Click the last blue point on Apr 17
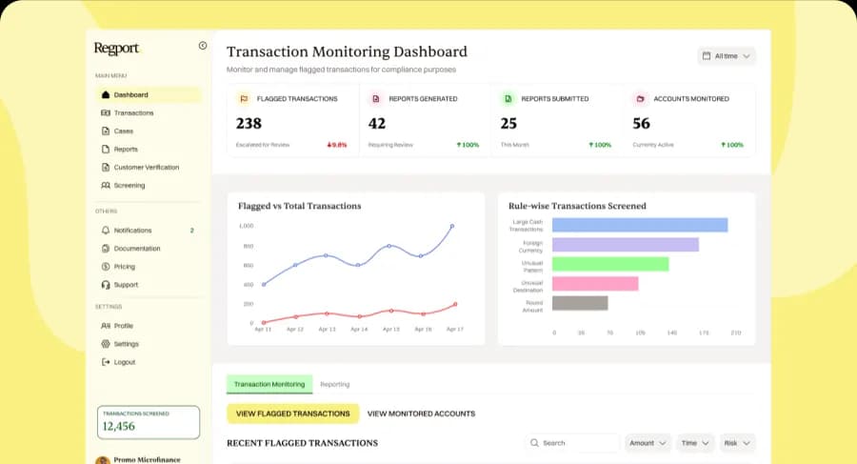This screenshot has height=464, width=857. point(452,226)
